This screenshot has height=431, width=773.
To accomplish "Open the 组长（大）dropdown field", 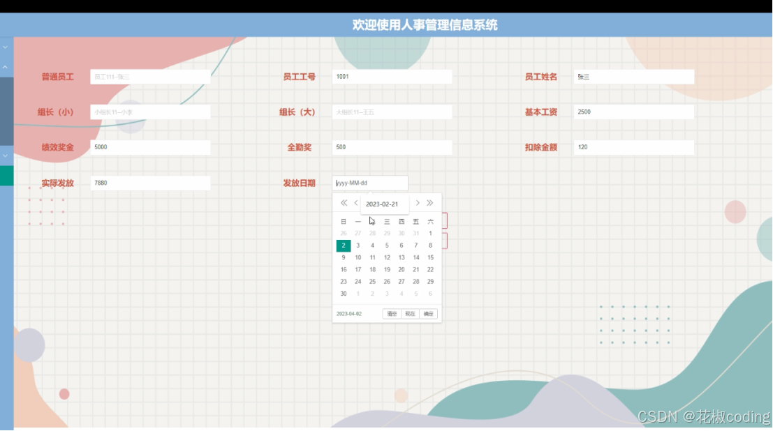I will 392,112.
